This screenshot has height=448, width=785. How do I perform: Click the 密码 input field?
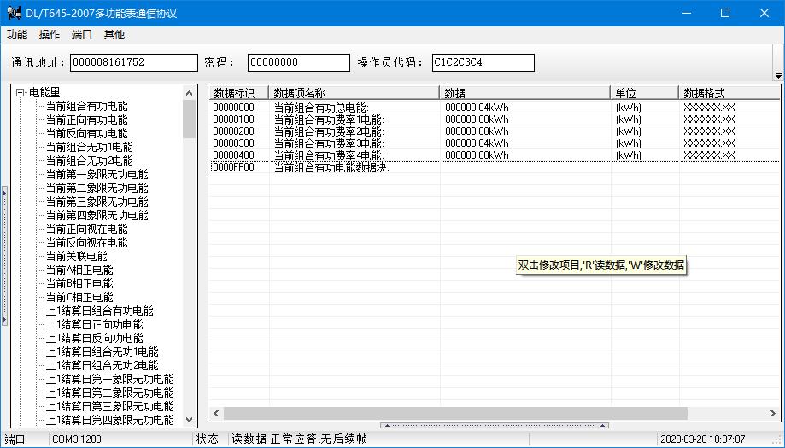click(x=298, y=62)
